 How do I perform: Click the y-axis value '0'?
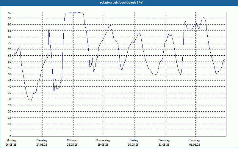(x=10, y=136)
